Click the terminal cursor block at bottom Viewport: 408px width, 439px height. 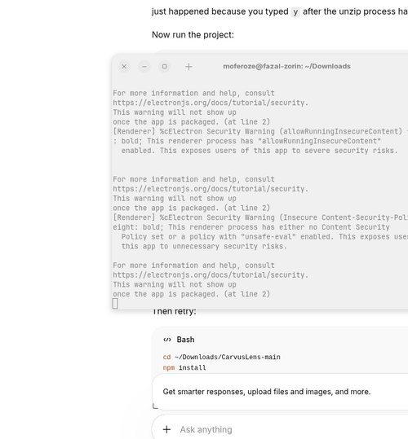tap(115, 304)
